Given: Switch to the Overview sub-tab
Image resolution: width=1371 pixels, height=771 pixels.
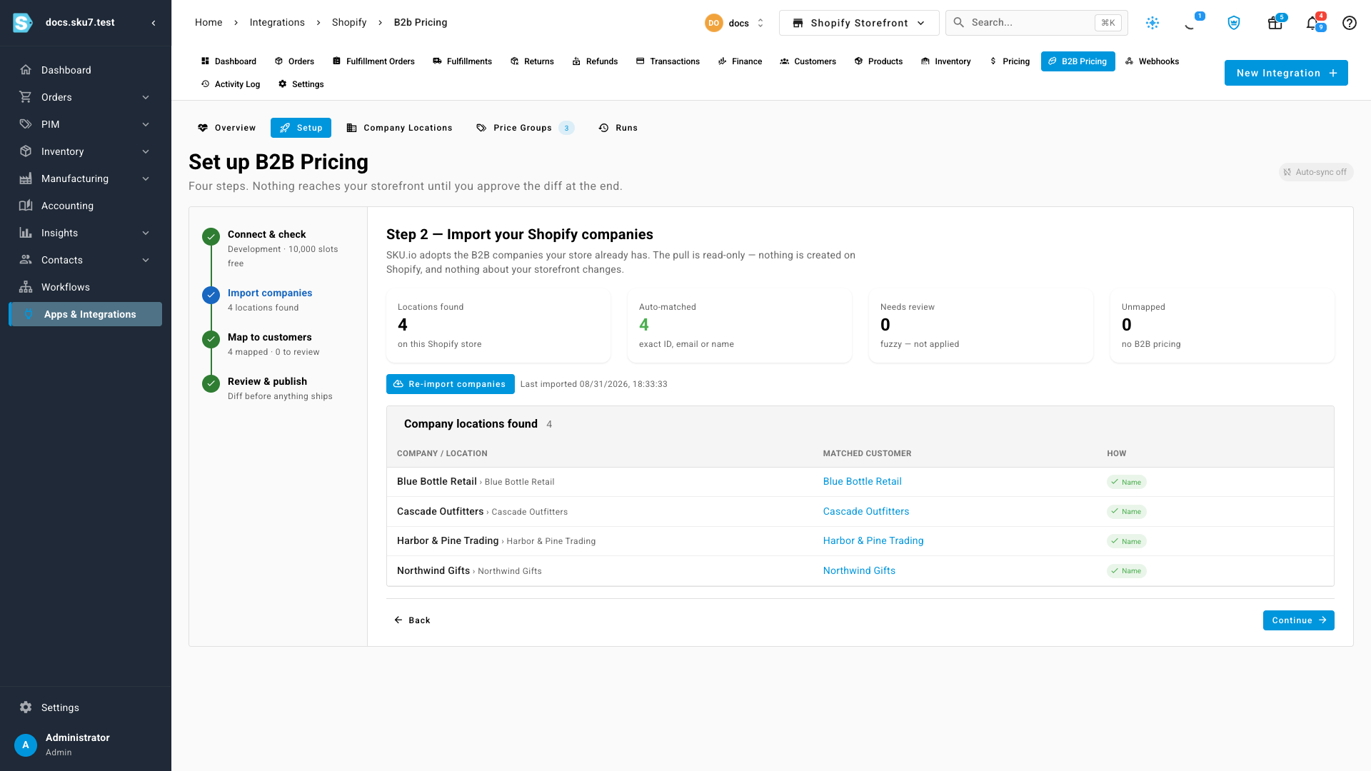Looking at the screenshot, I should (x=226, y=128).
